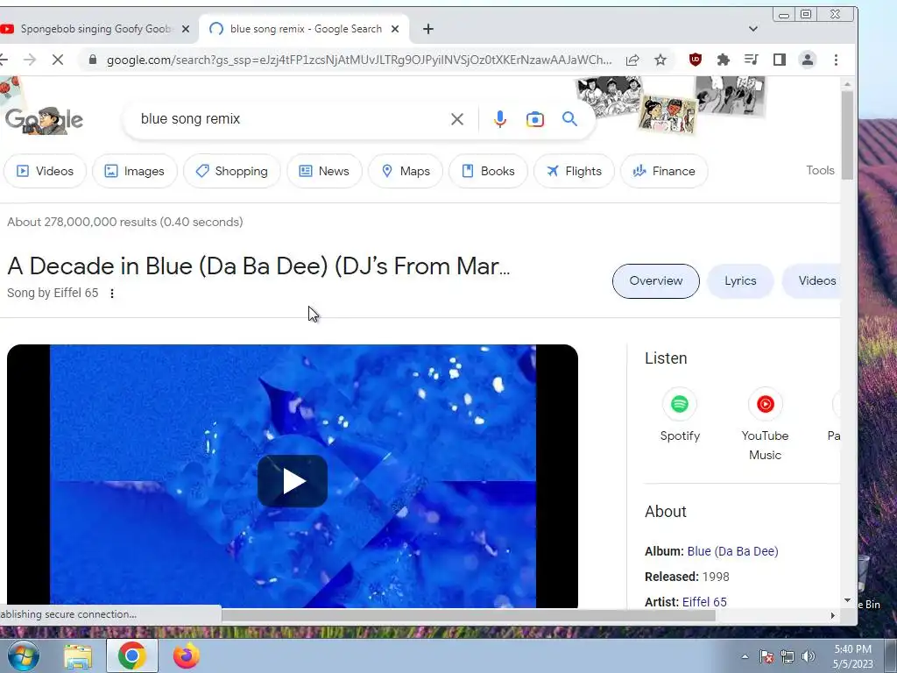Viewport: 897px width, 673px height.
Task: Open the Windows Start menu
Action: click(23, 655)
